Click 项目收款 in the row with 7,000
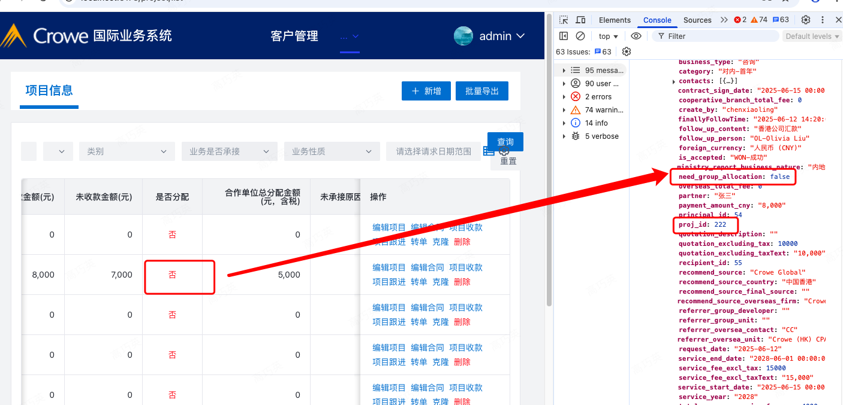 click(466, 267)
